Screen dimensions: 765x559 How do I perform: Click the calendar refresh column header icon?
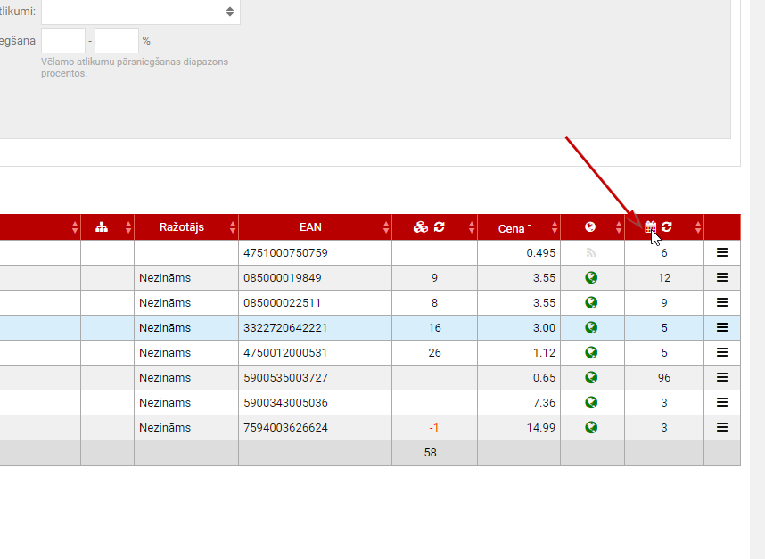click(x=658, y=227)
